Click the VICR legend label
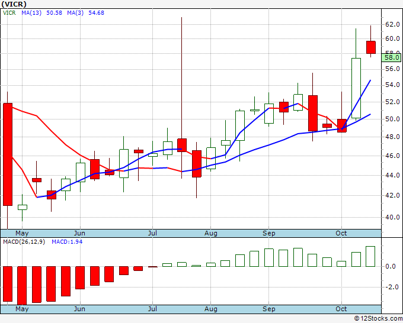Image resolution: width=403 pixels, height=323 pixels. click(x=9, y=13)
